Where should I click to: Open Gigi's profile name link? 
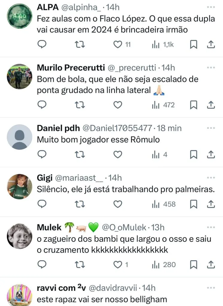tap(44, 178)
